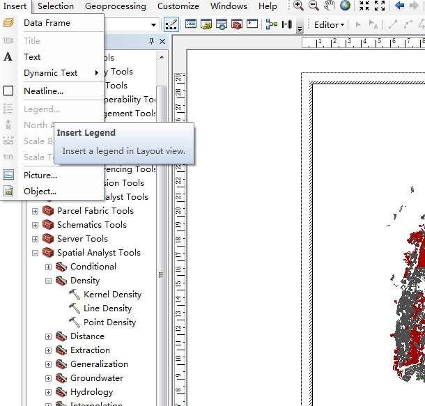Image resolution: width=425 pixels, height=406 pixels.
Task: Close the ArcToolbox panel
Action: click(162, 42)
